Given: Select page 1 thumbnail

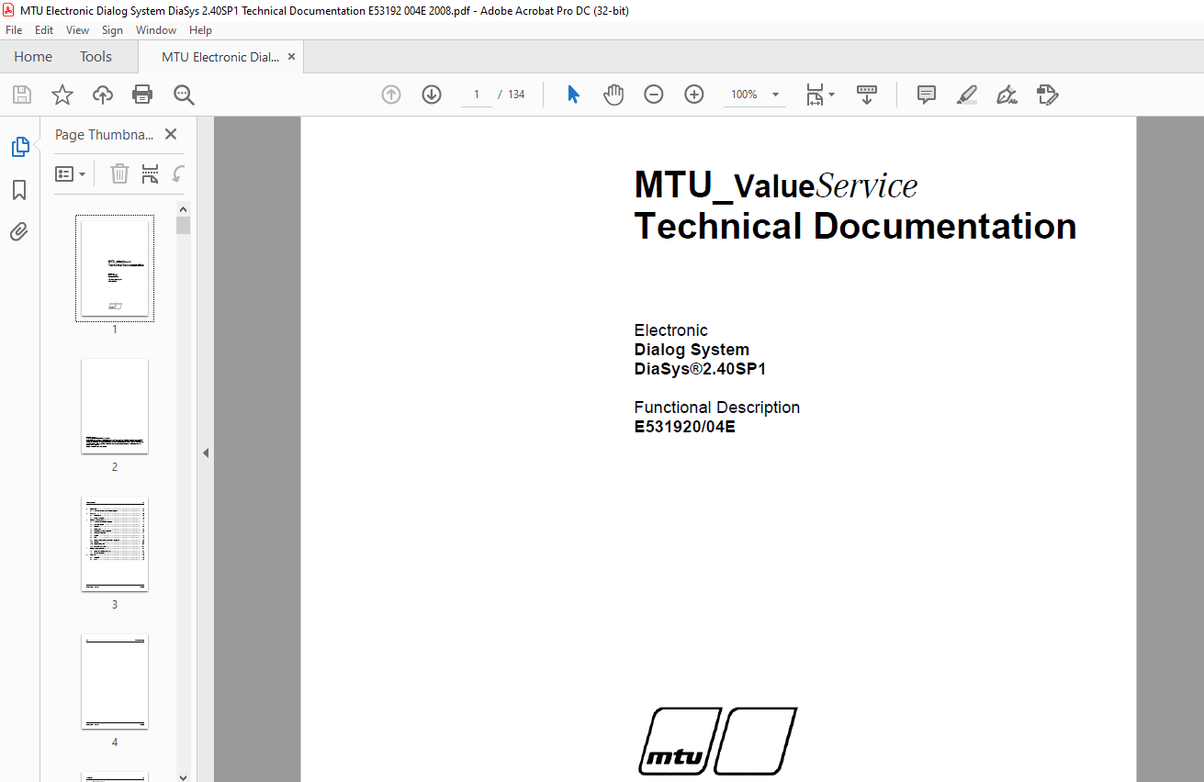Looking at the screenshot, I should (x=115, y=268).
